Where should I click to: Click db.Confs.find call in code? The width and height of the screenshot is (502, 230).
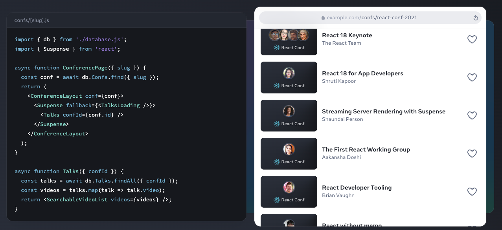[121, 77]
